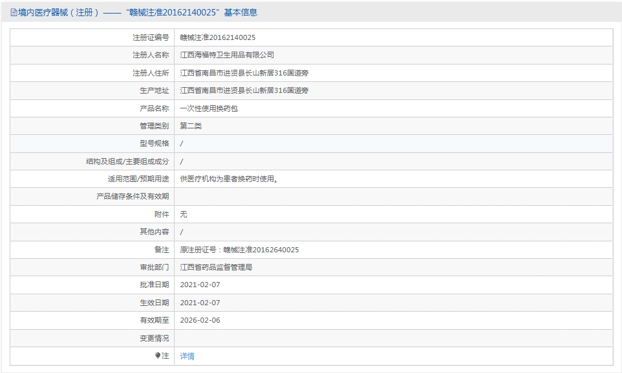Click the 产品名称 label
Screen dimensions: 622x373
[x=155, y=108]
